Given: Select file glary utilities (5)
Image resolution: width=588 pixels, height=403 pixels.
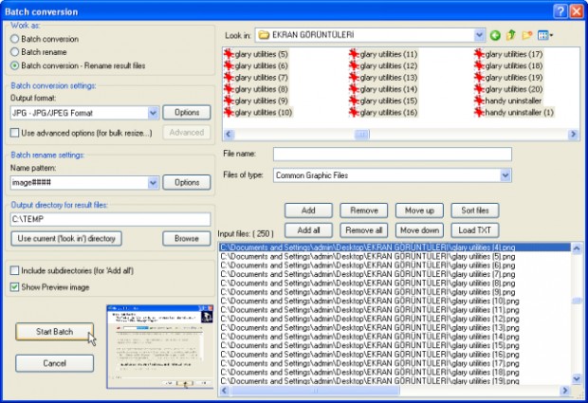Looking at the screenshot, I should [256, 54].
